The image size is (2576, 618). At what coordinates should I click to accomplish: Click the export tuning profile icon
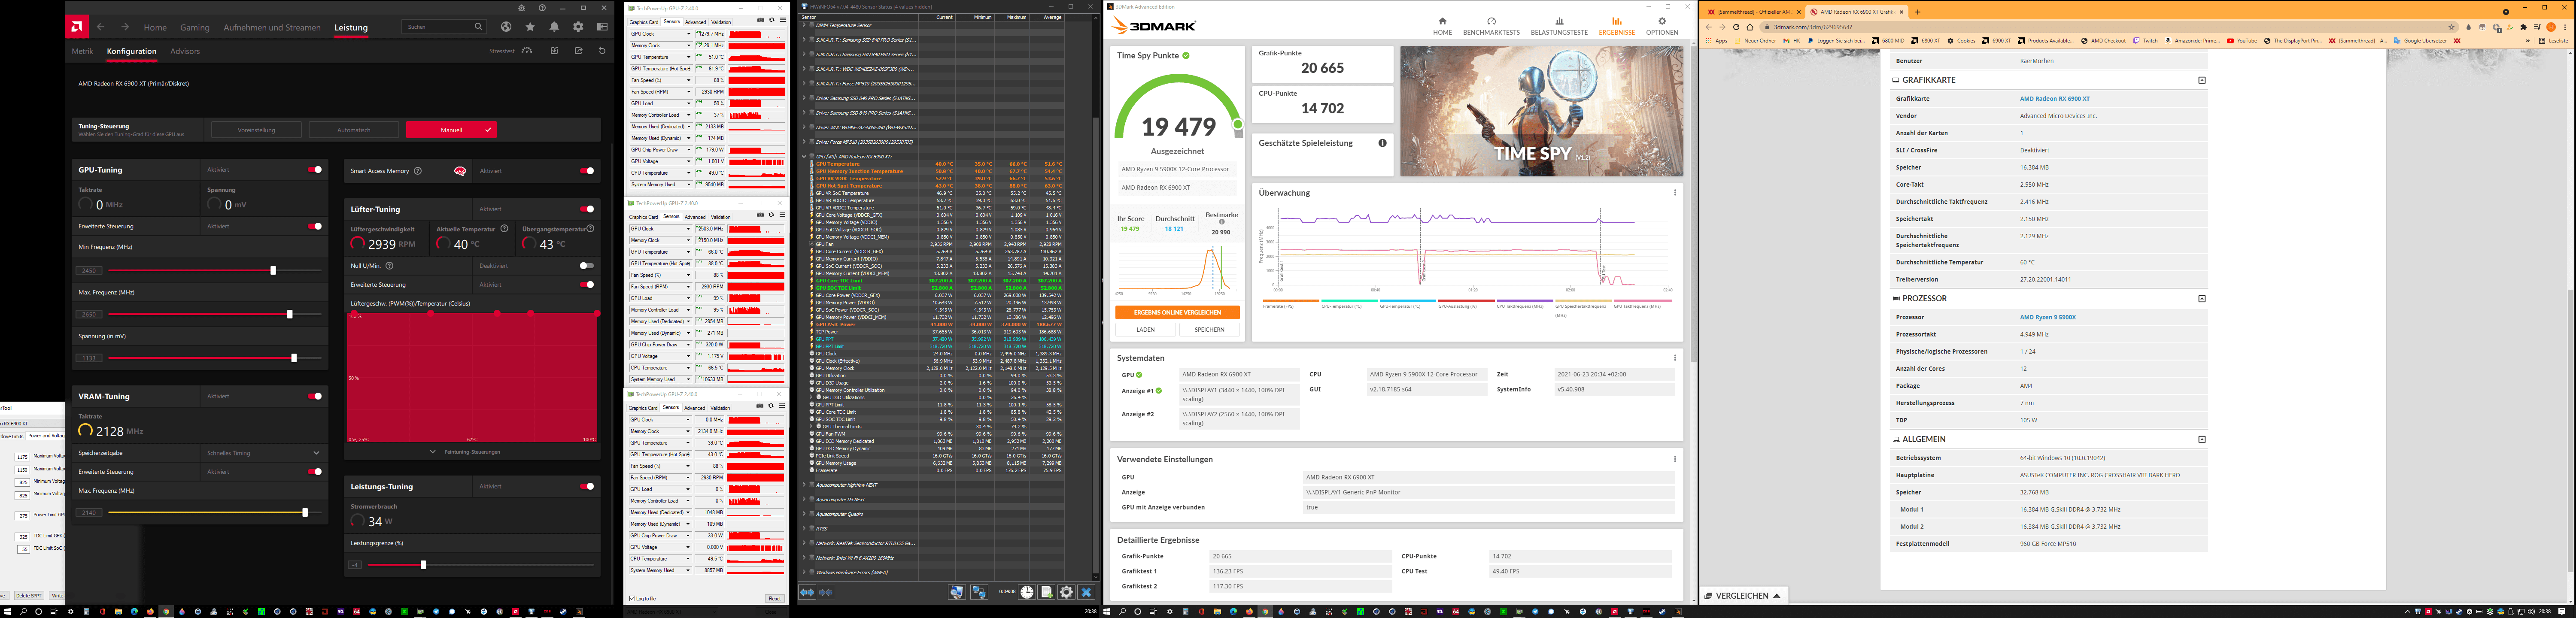coord(578,51)
